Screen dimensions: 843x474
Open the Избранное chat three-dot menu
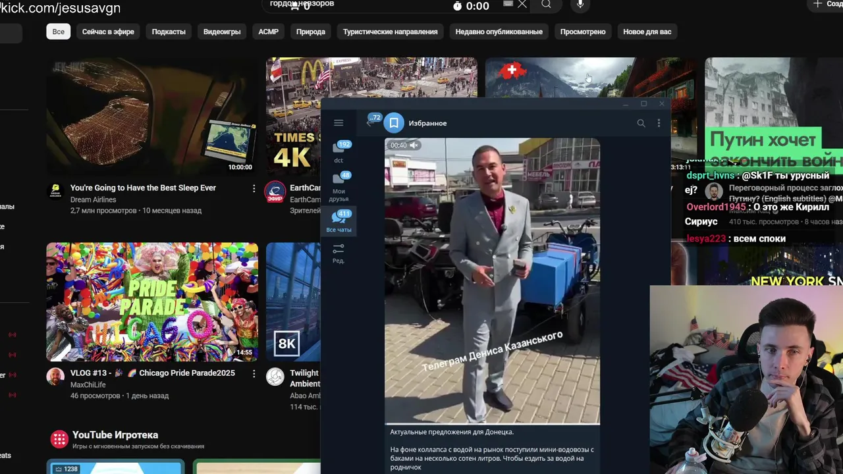659,123
